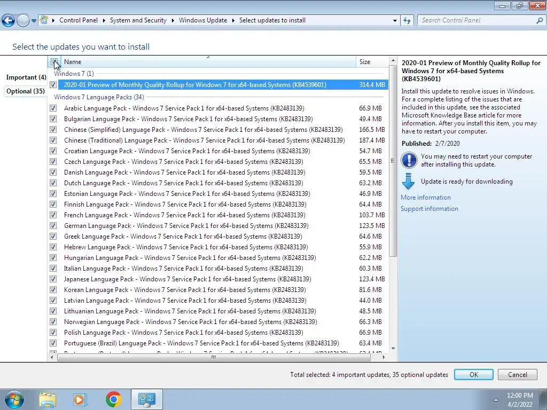Screen dimensions: 547x410
Task: Collapse the Windows 7 Language Packs (34) group
Action: pos(99,97)
